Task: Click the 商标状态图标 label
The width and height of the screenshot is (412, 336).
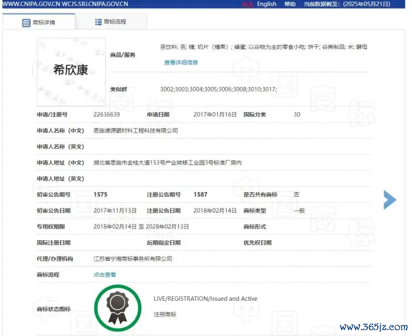Action: tap(54, 309)
